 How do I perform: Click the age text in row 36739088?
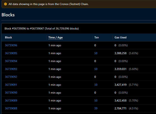pos(55,108)
